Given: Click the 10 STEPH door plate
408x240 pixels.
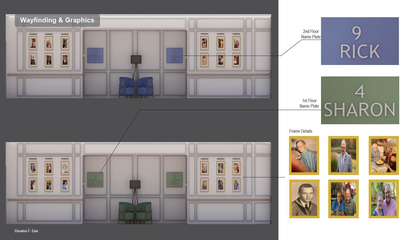Looking at the screenshot, I should (95, 55).
